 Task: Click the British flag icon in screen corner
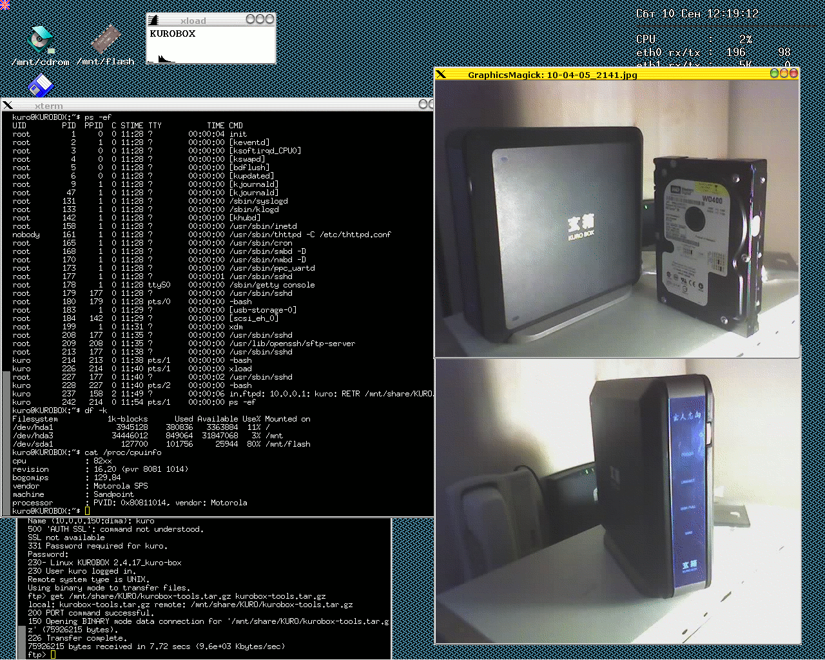pos(5,5)
